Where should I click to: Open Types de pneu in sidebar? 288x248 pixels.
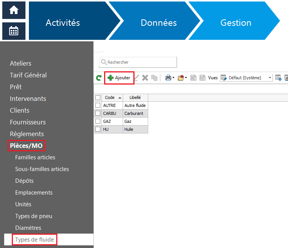click(34, 216)
